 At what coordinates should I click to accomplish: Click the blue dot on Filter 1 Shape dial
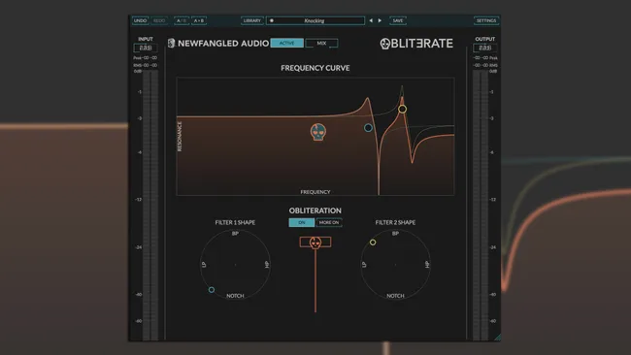(x=212, y=289)
